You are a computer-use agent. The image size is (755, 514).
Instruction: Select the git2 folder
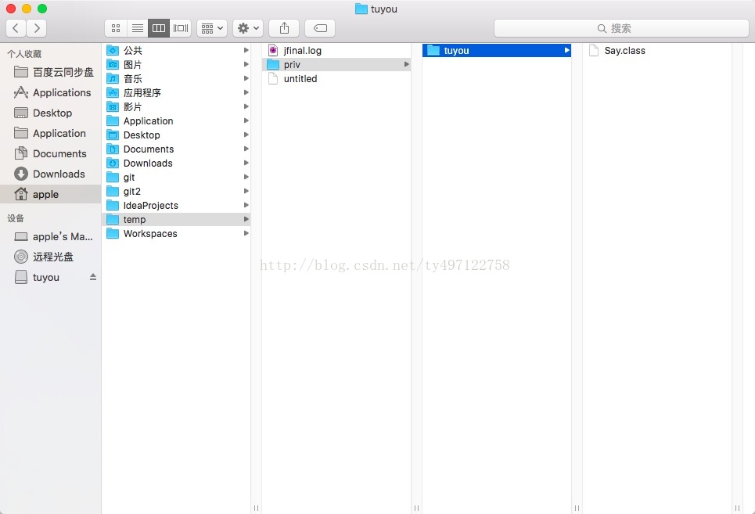pyautogui.click(x=176, y=191)
